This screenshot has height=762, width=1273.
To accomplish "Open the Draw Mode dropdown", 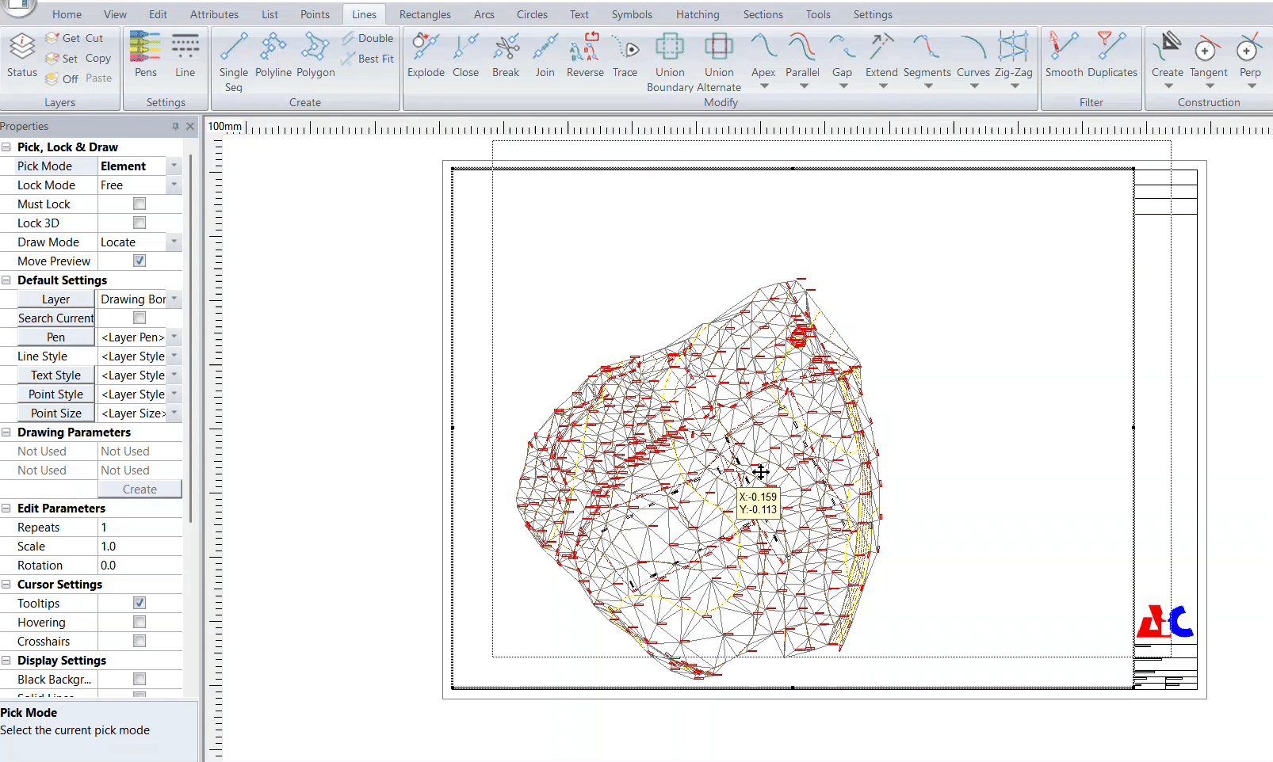I will 174,242.
